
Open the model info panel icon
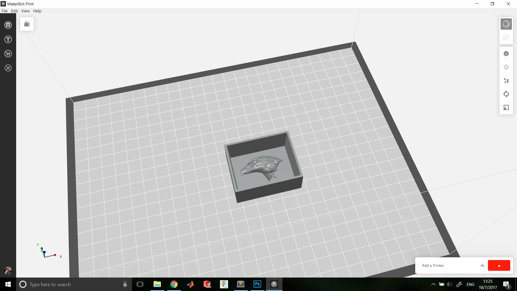pyautogui.click(x=506, y=54)
